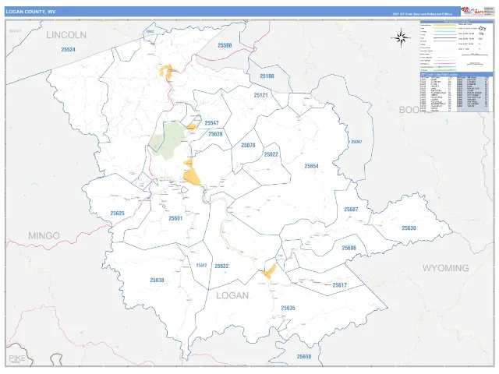The height and width of the screenshot is (374, 499).
Task: Click ZIP code label 25612
Action: point(201,265)
